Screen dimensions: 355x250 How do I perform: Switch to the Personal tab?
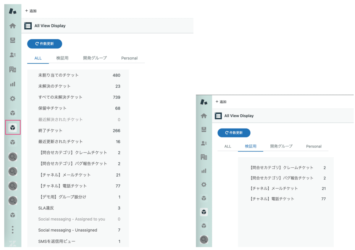129,58
